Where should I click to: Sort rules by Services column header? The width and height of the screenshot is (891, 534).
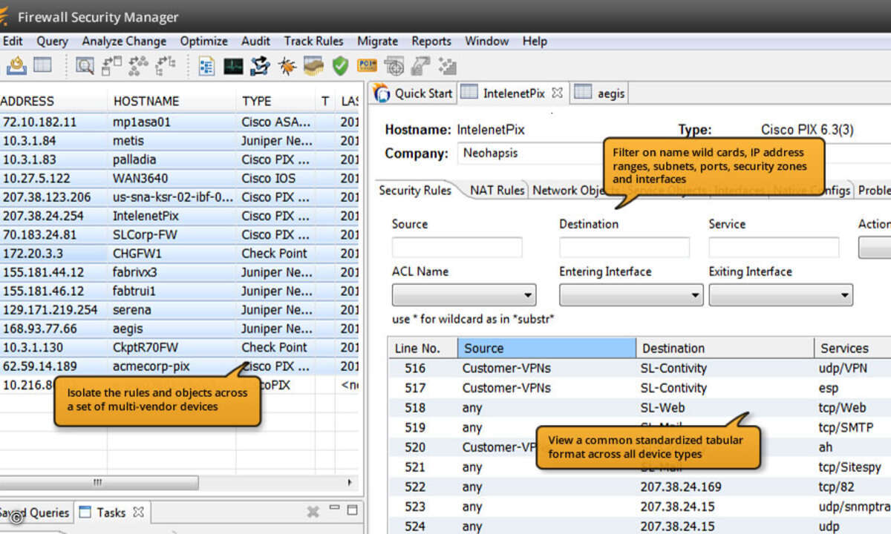(x=852, y=349)
